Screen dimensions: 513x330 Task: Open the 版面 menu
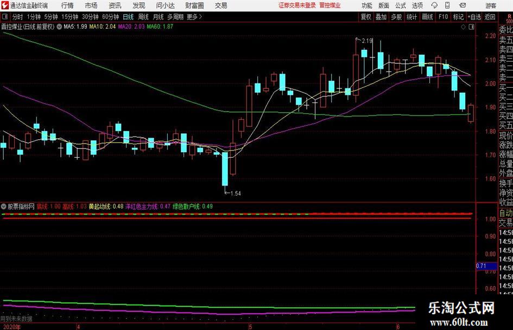pos(383,5)
